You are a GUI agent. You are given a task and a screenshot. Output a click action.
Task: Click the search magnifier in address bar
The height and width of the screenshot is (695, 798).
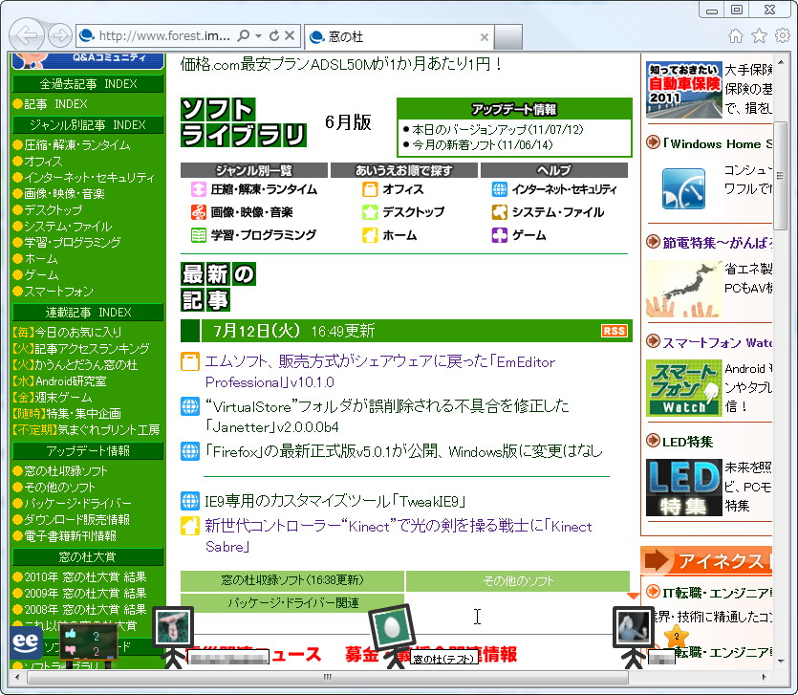click(244, 35)
